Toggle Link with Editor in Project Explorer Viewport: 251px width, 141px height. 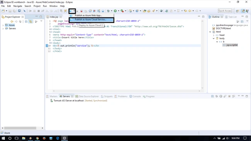point(31,22)
